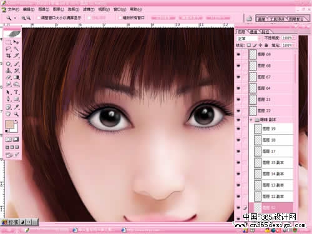Select the Eyedropper tool

(16, 107)
